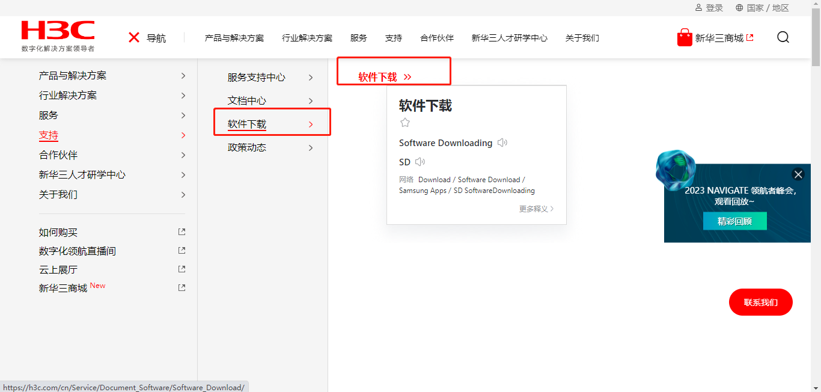
Task: Click the red shopping bag icon
Action: pos(685,37)
